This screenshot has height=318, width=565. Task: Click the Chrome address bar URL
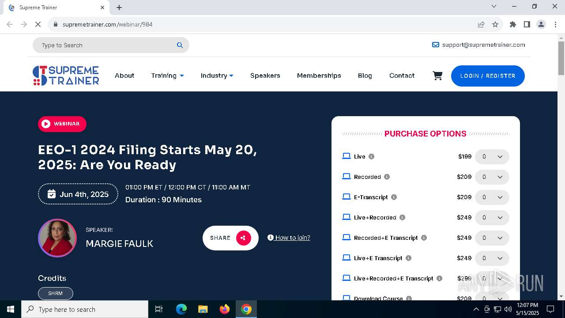tap(108, 24)
